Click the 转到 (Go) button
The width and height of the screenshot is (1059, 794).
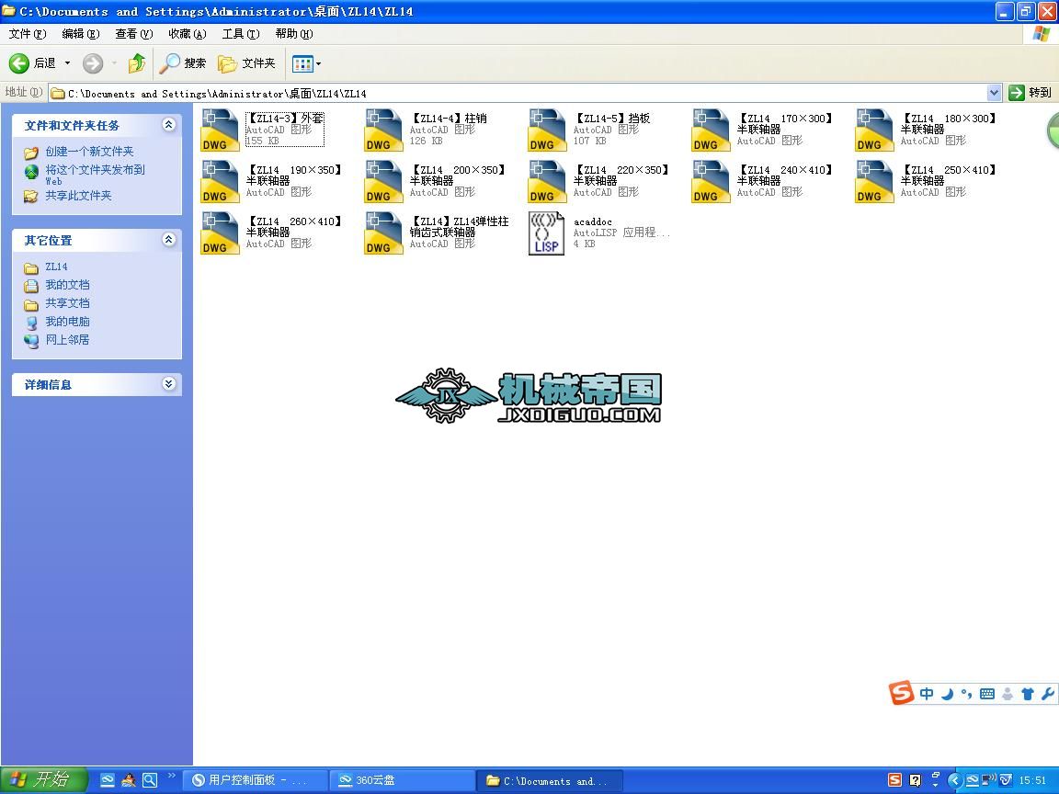(x=1030, y=93)
